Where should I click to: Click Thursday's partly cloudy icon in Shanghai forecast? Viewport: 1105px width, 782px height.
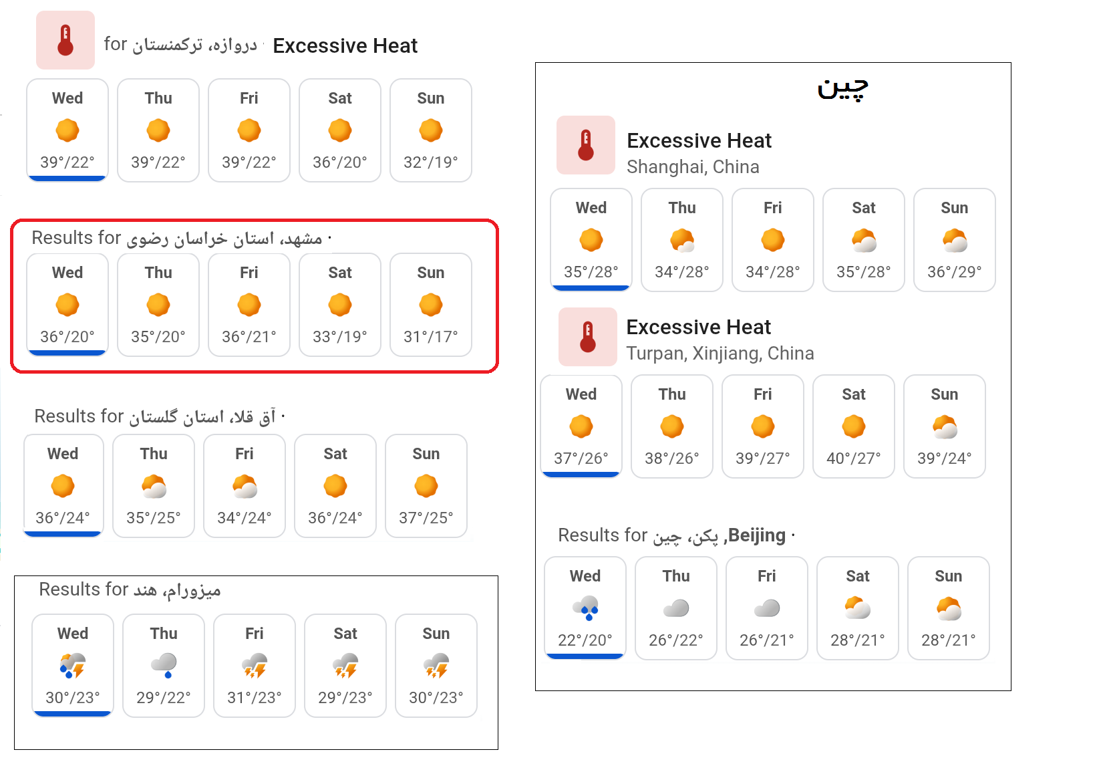coord(682,240)
